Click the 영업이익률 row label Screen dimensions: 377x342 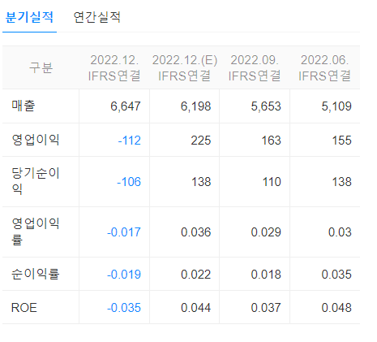(x=36, y=232)
